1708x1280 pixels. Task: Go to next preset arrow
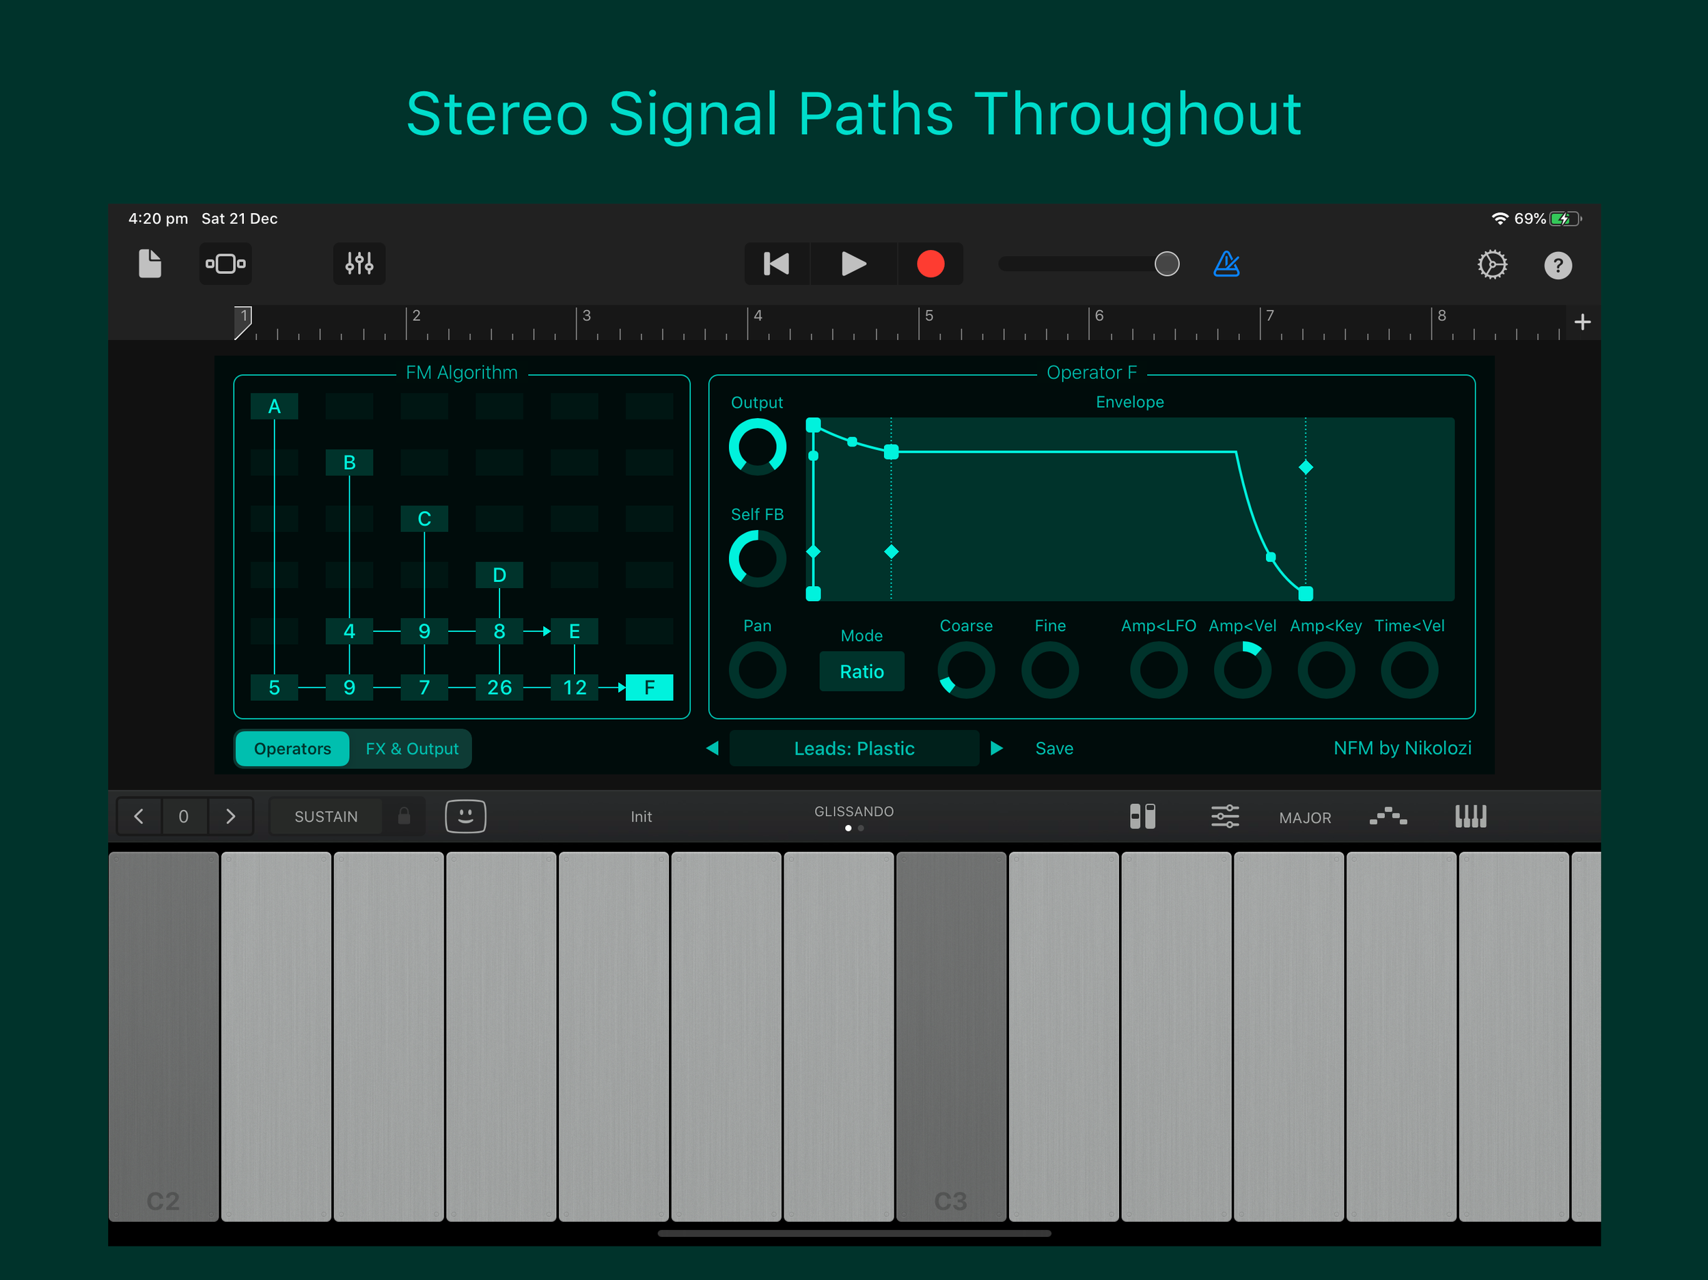[997, 748]
